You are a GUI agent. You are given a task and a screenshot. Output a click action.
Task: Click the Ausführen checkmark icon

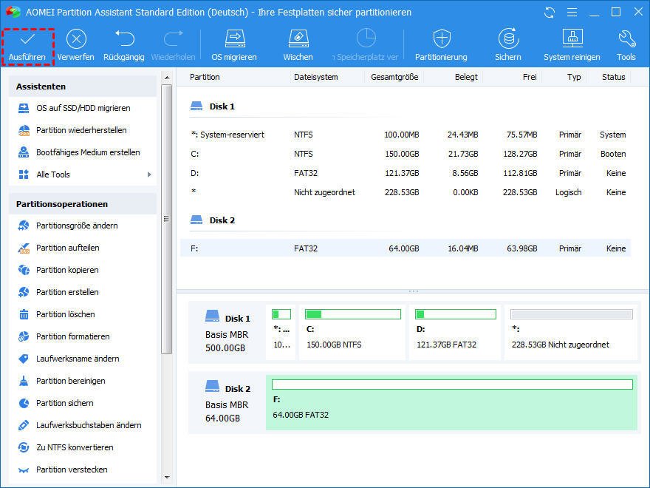click(x=27, y=39)
